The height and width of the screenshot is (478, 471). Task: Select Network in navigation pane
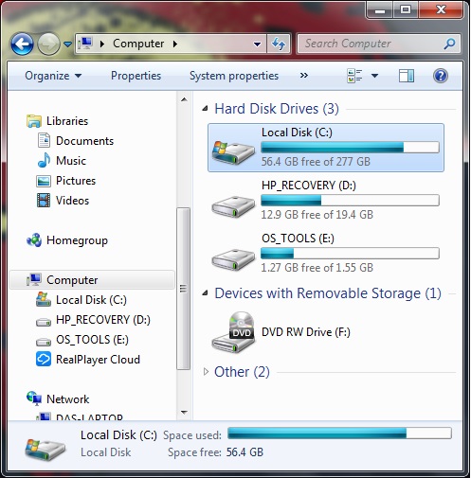point(68,399)
